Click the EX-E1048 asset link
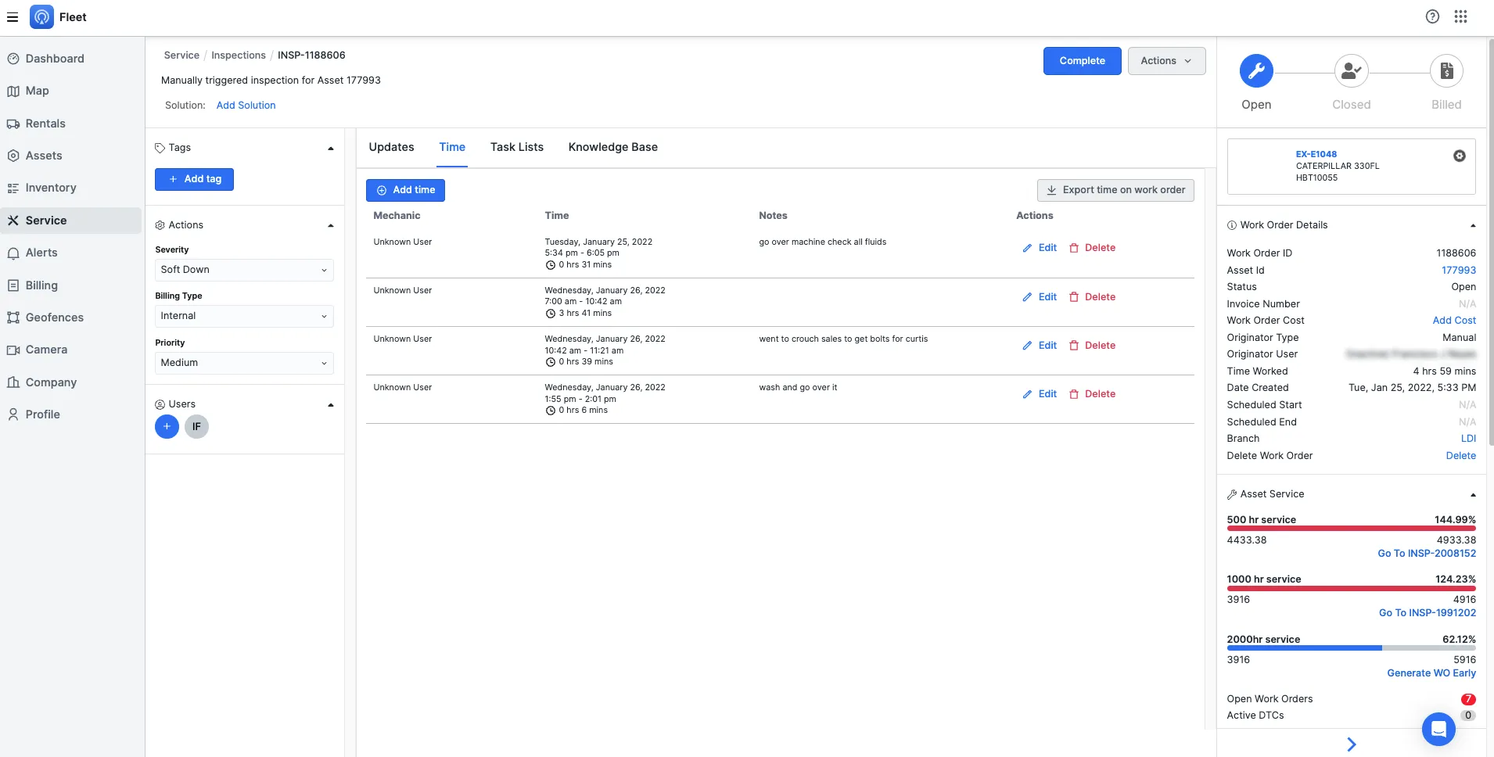 [x=1316, y=154]
